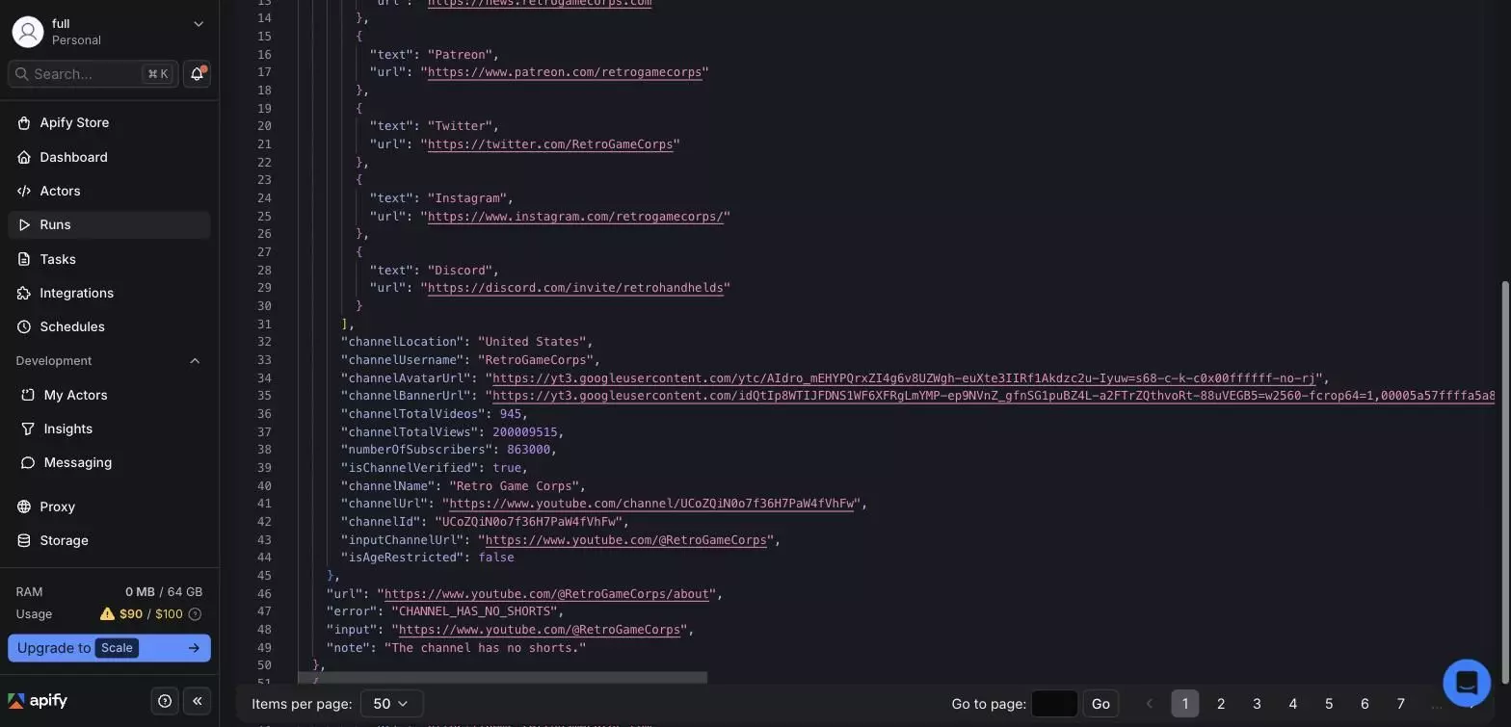Viewport: 1511px width, 727px height.
Task: Open the channelUrl YouTube link
Action: tap(651, 504)
